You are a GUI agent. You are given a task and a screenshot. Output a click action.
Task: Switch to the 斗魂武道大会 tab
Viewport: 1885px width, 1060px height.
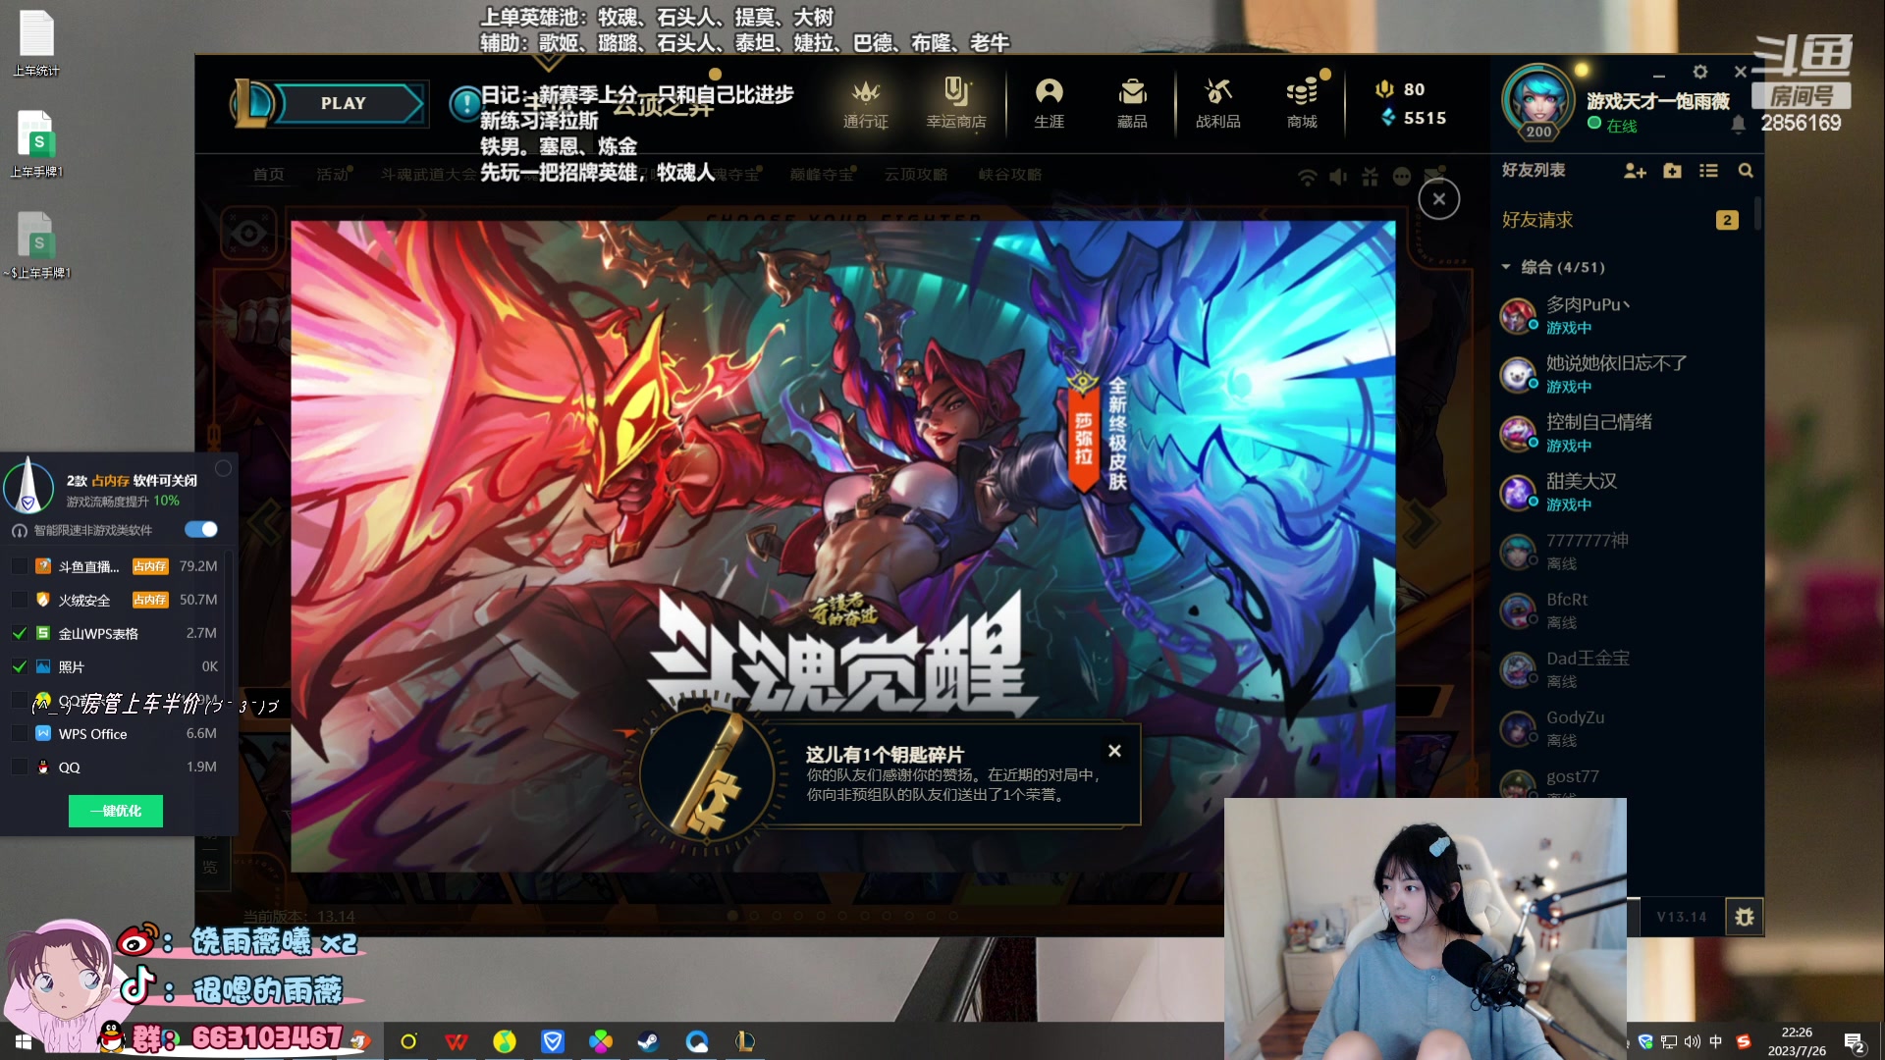click(x=428, y=175)
